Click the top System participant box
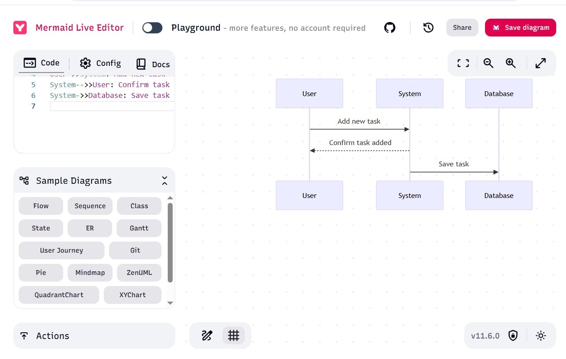The width and height of the screenshot is (566, 359). tap(410, 93)
